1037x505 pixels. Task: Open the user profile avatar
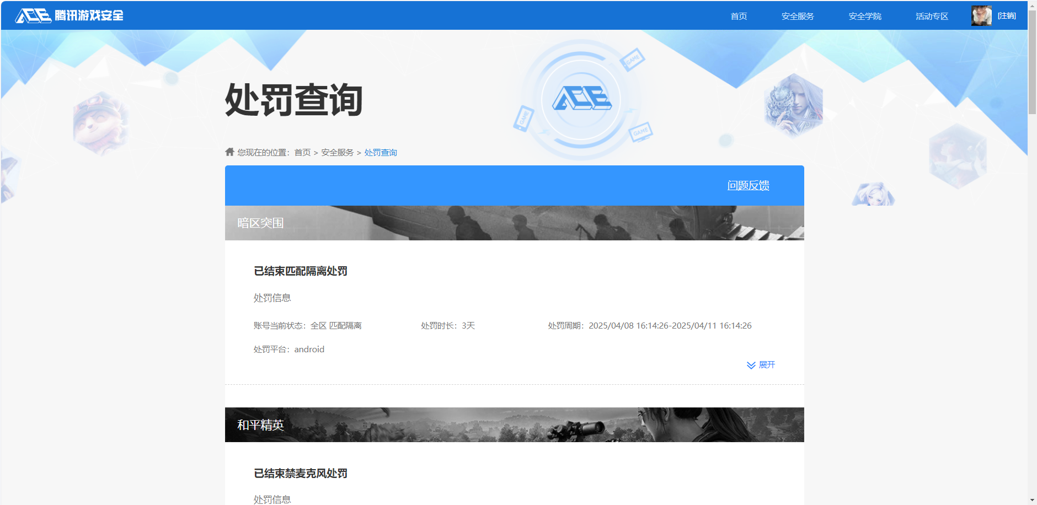coord(981,15)
